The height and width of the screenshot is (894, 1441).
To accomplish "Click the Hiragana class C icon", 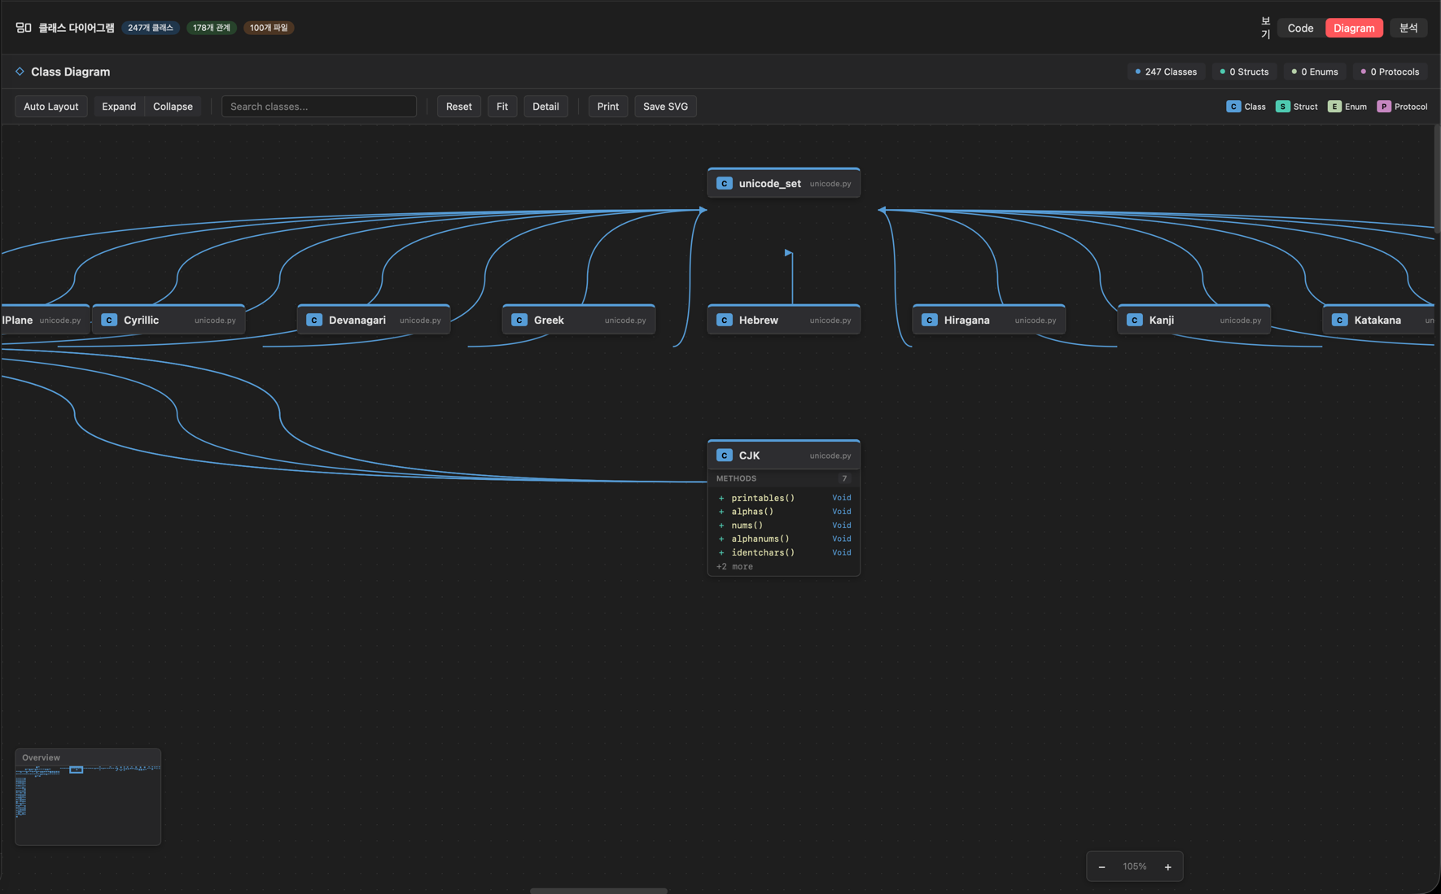I will 929,321.
